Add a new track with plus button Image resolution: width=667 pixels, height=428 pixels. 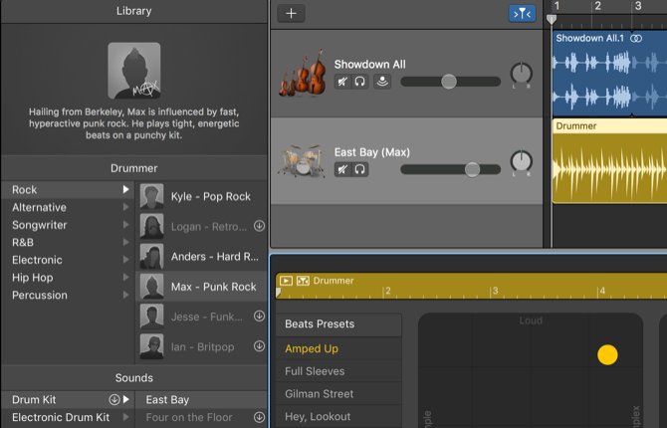coord(291,13)
